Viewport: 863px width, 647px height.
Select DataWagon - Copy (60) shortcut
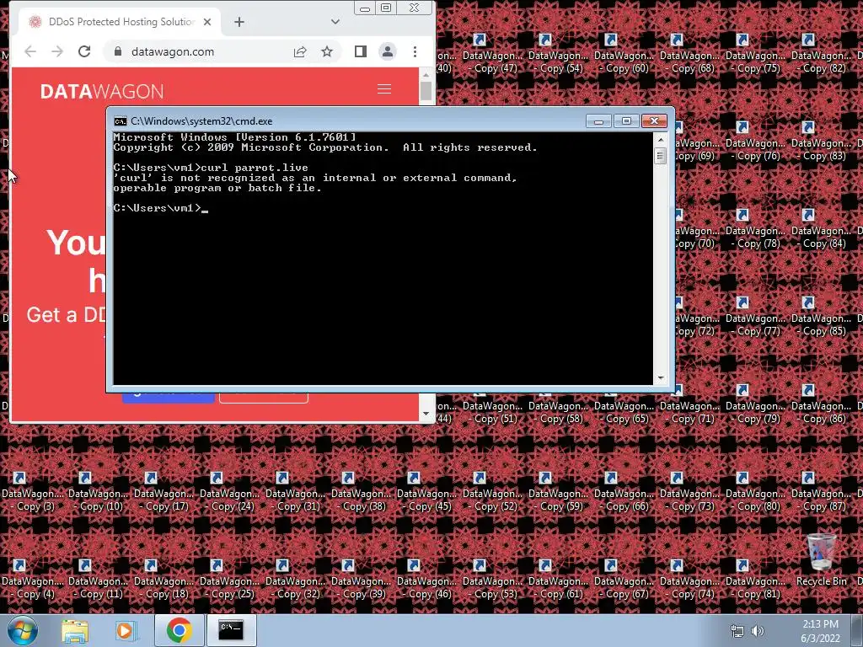coord(624,54)
